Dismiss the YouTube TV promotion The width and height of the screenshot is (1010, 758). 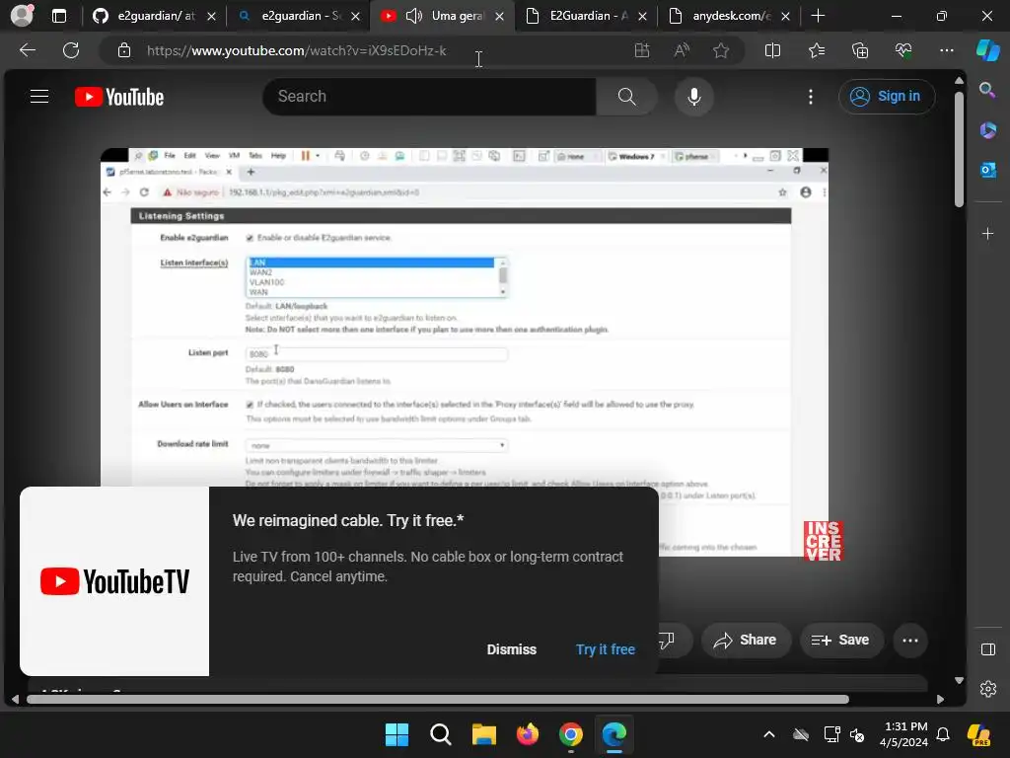[512, 649]
